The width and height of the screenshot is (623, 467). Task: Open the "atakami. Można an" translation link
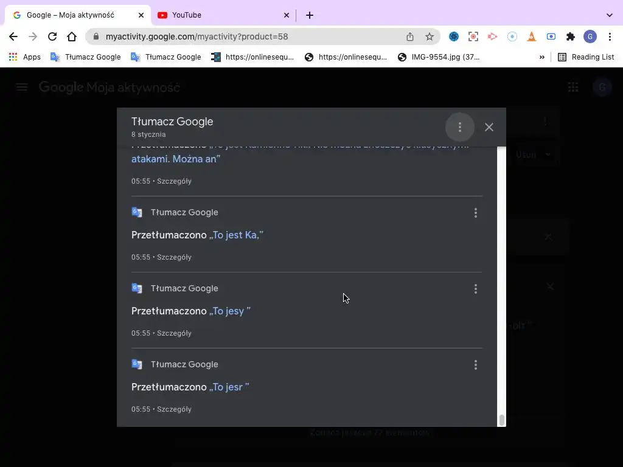(176, 159)
